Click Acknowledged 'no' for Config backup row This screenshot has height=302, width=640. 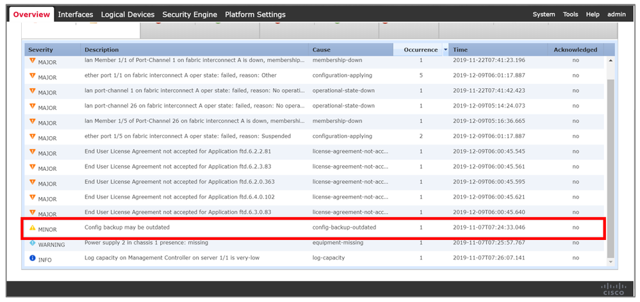click(x=575, y=227)
